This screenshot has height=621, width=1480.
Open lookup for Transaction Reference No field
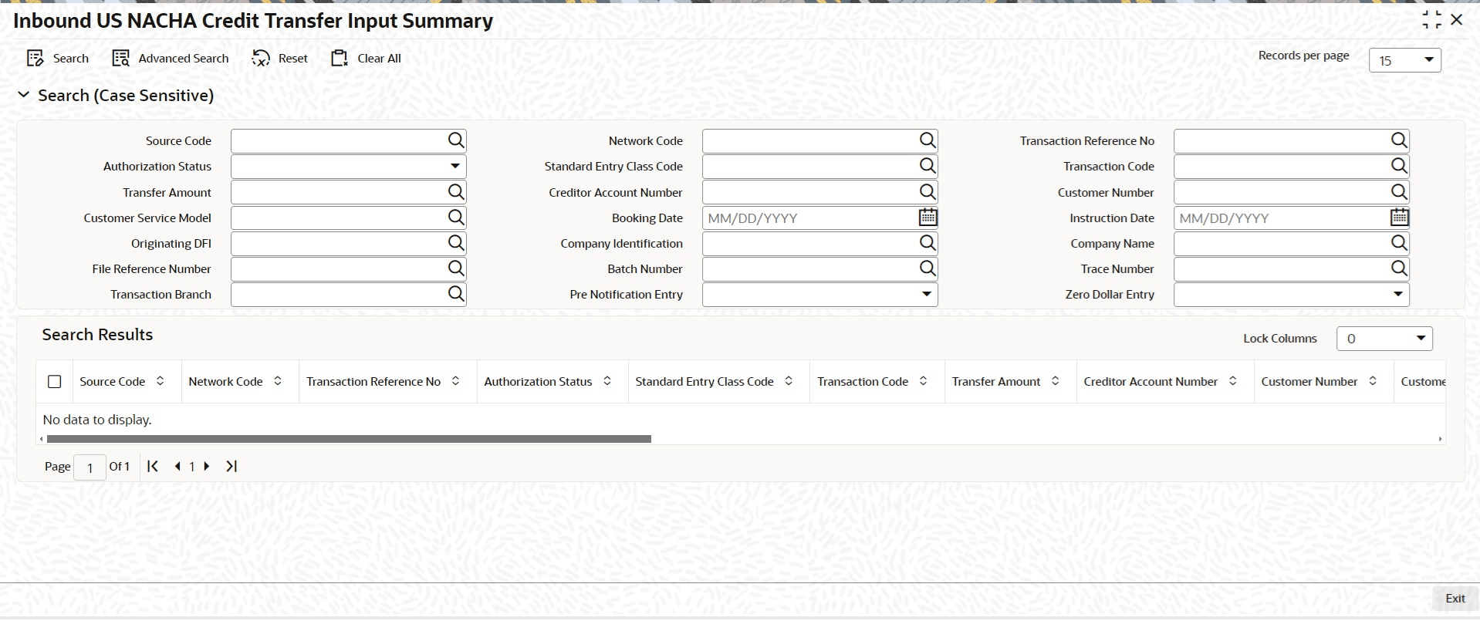pyautogui.click(x=1399, y=140)
